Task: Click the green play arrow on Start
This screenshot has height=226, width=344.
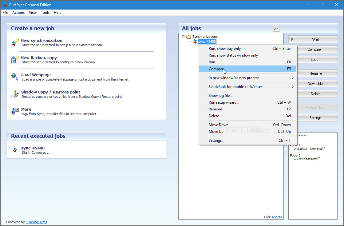Action: point(292,39)
